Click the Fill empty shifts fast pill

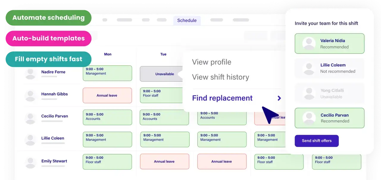click(49, 59)
